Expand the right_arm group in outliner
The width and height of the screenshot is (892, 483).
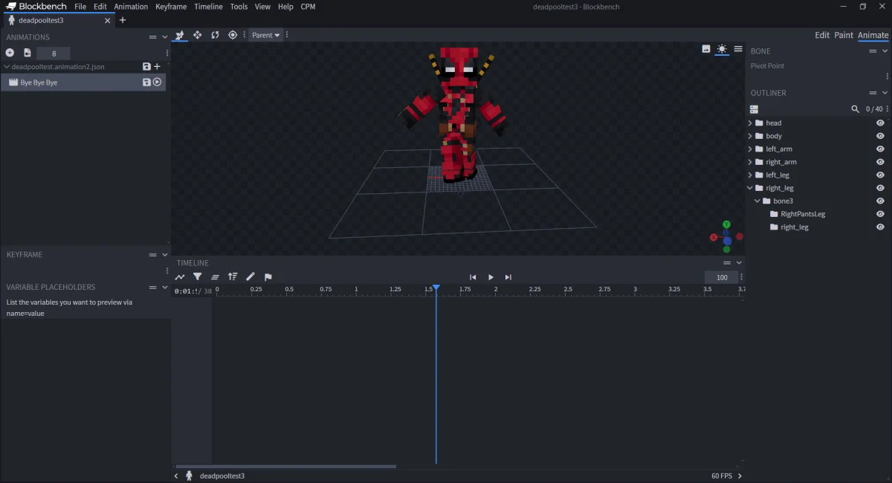coord(750,162)
